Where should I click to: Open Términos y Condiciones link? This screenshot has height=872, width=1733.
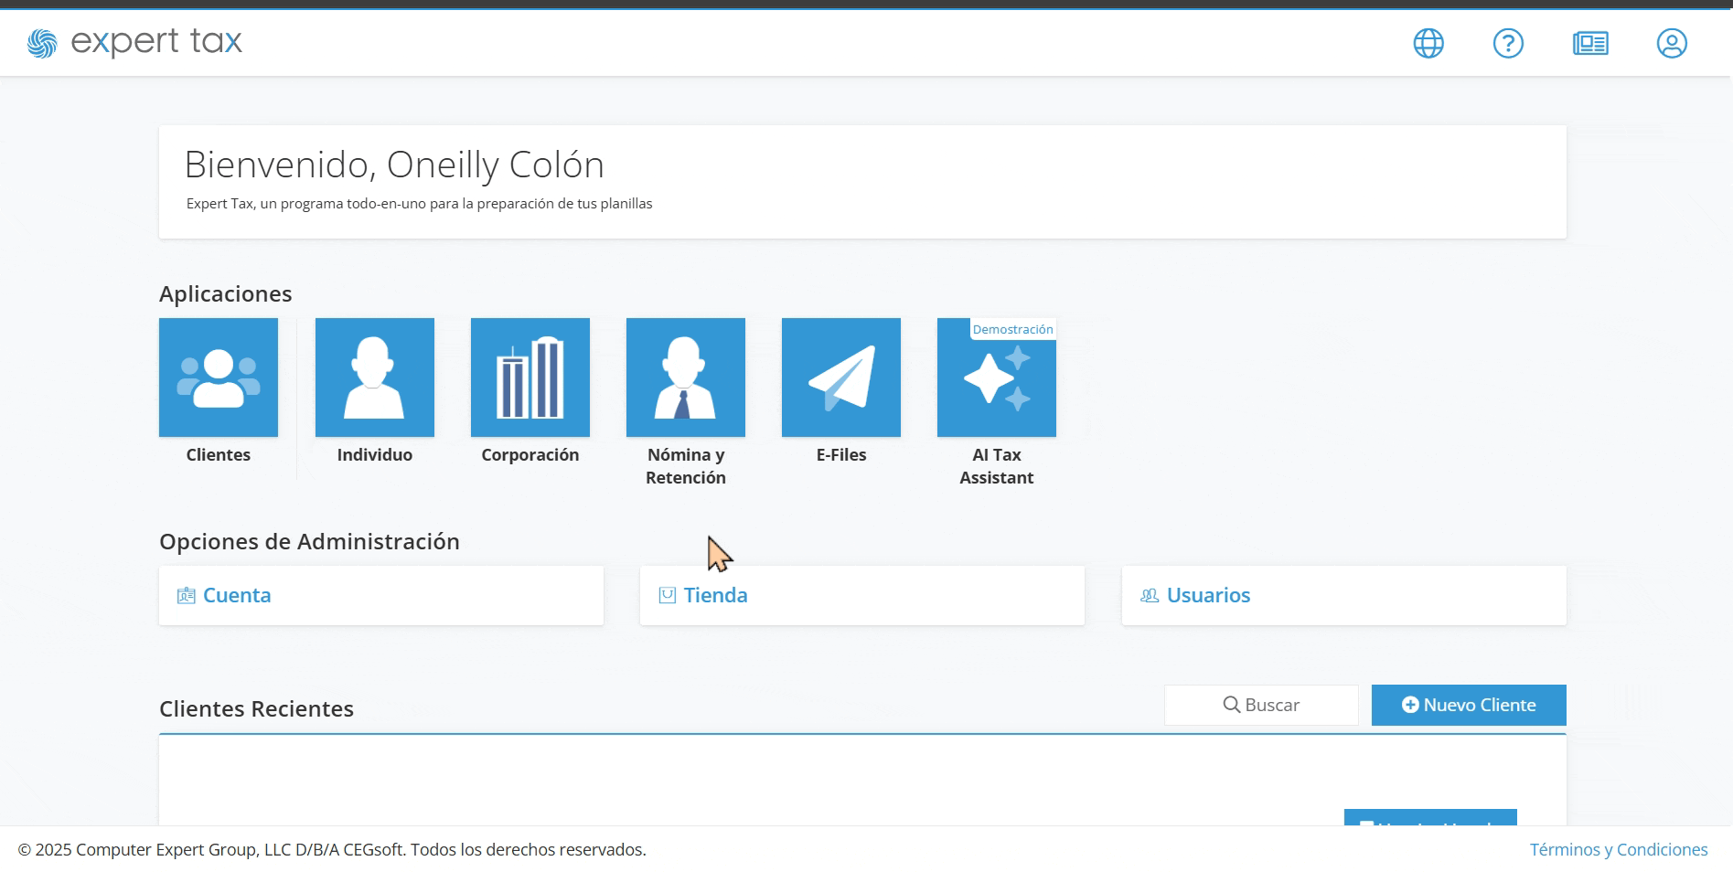click(x=1619, y=849)
